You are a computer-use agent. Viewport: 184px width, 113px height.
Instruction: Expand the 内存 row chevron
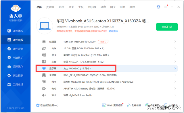(x=175, y=48)
